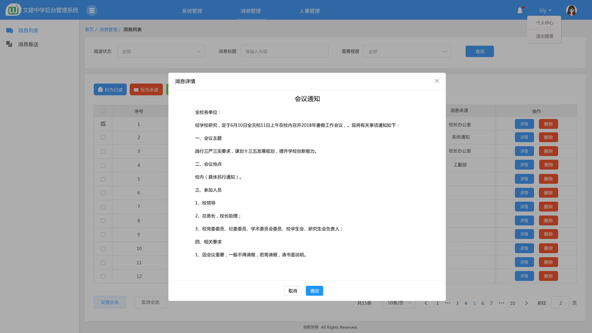The image size is (592, 333).
Task: Check the checkbox for row 2
Action: [x=103, y=138]
